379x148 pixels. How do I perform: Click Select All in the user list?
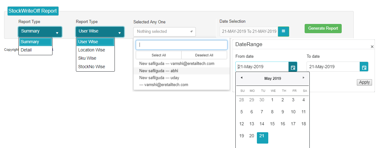tap(158, 55)
